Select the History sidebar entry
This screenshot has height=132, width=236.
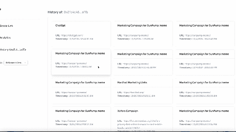point(13,49)
